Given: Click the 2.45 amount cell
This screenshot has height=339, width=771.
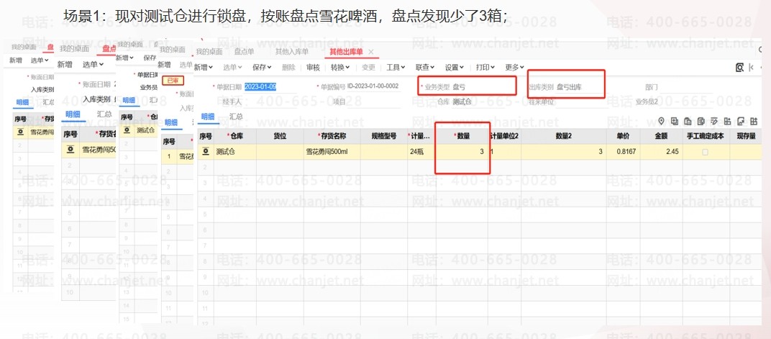Looking at the screenshot, I should point(660,152).
